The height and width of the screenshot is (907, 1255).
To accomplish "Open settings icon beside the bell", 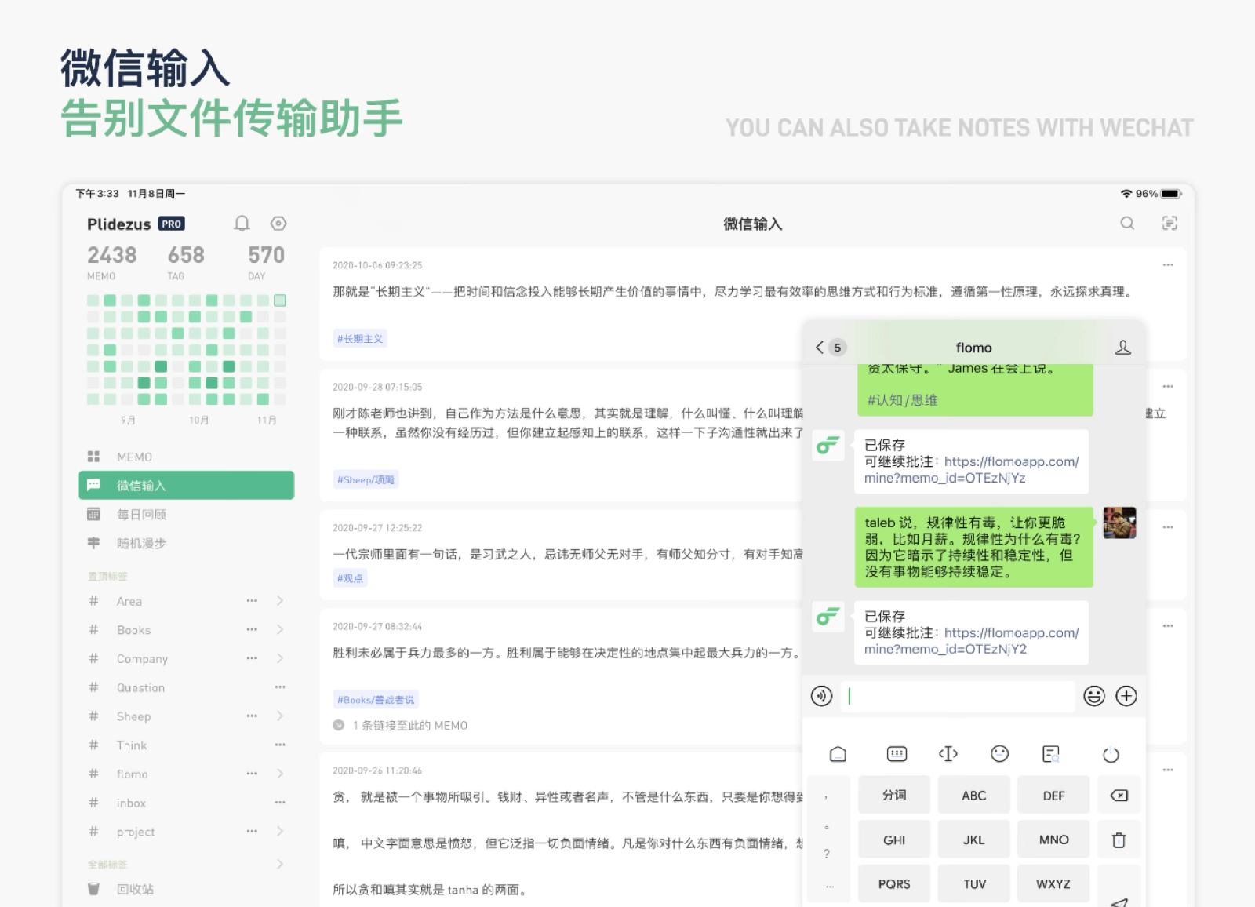I will (x=278, y=224).
